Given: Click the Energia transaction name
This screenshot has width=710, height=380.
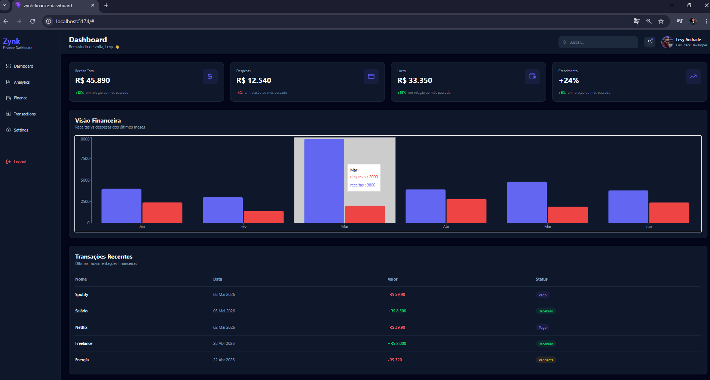Looking at the screenshot, I should 82,360.
